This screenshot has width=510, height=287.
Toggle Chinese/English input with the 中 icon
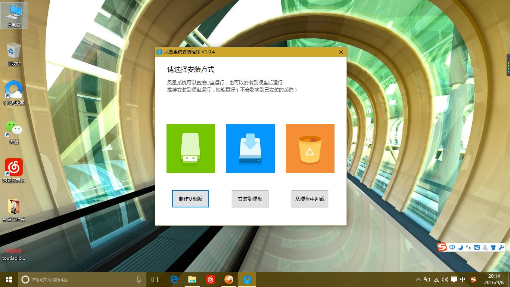coord(452,247)
